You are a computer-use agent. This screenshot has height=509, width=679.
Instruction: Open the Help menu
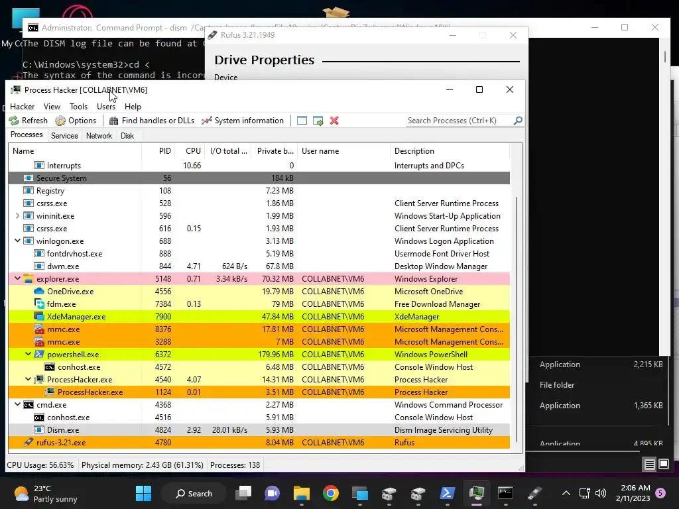(x=133, y=107)
